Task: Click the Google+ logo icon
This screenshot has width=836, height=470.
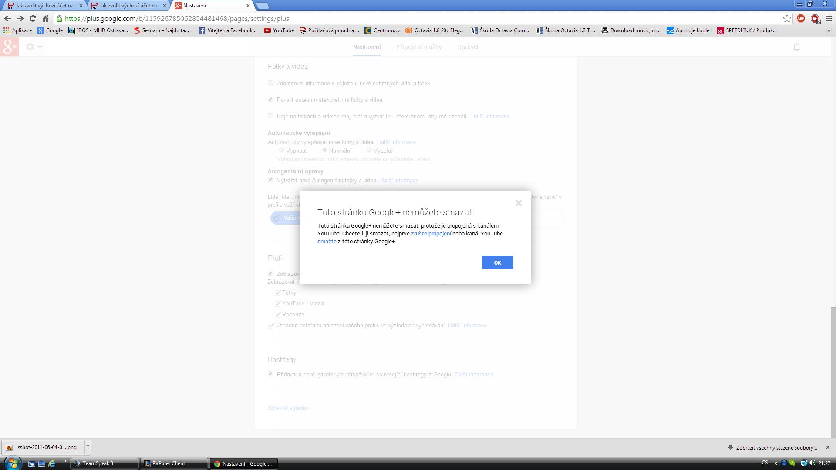Action: [10, 47]
